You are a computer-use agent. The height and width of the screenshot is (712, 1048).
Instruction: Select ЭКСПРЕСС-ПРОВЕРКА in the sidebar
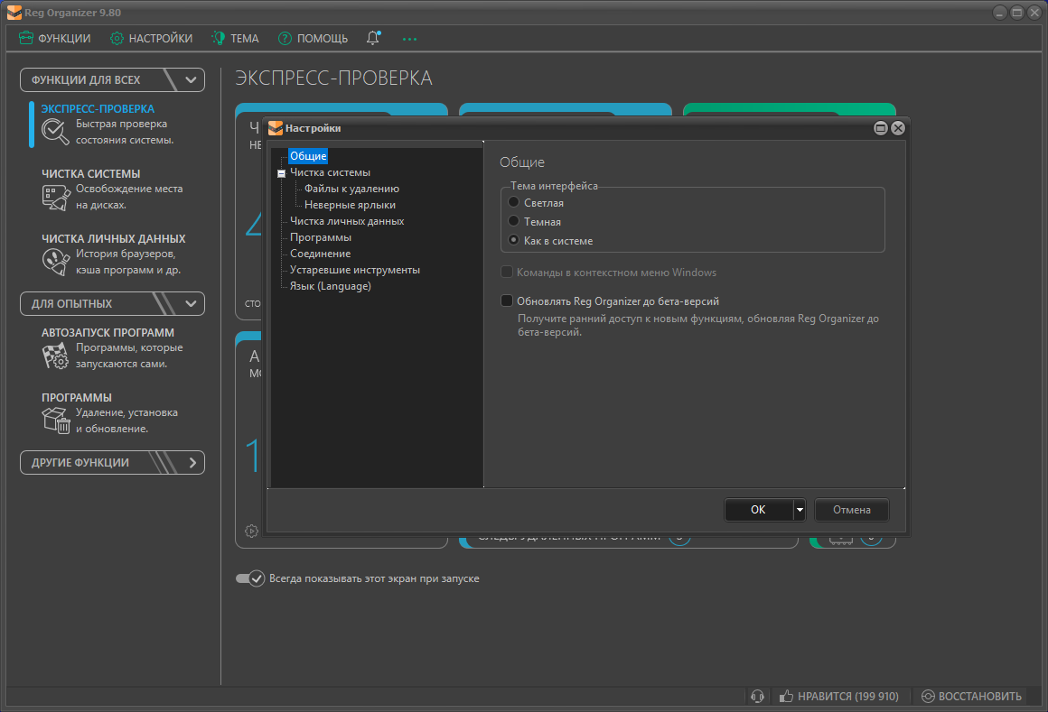click(98, 109)
